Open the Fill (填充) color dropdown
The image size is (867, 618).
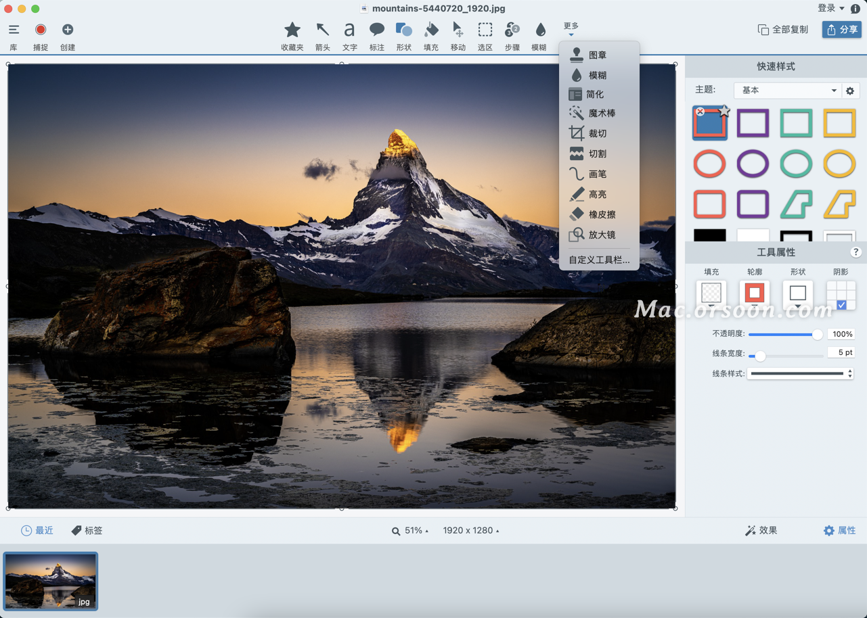(x=711, y=294)
